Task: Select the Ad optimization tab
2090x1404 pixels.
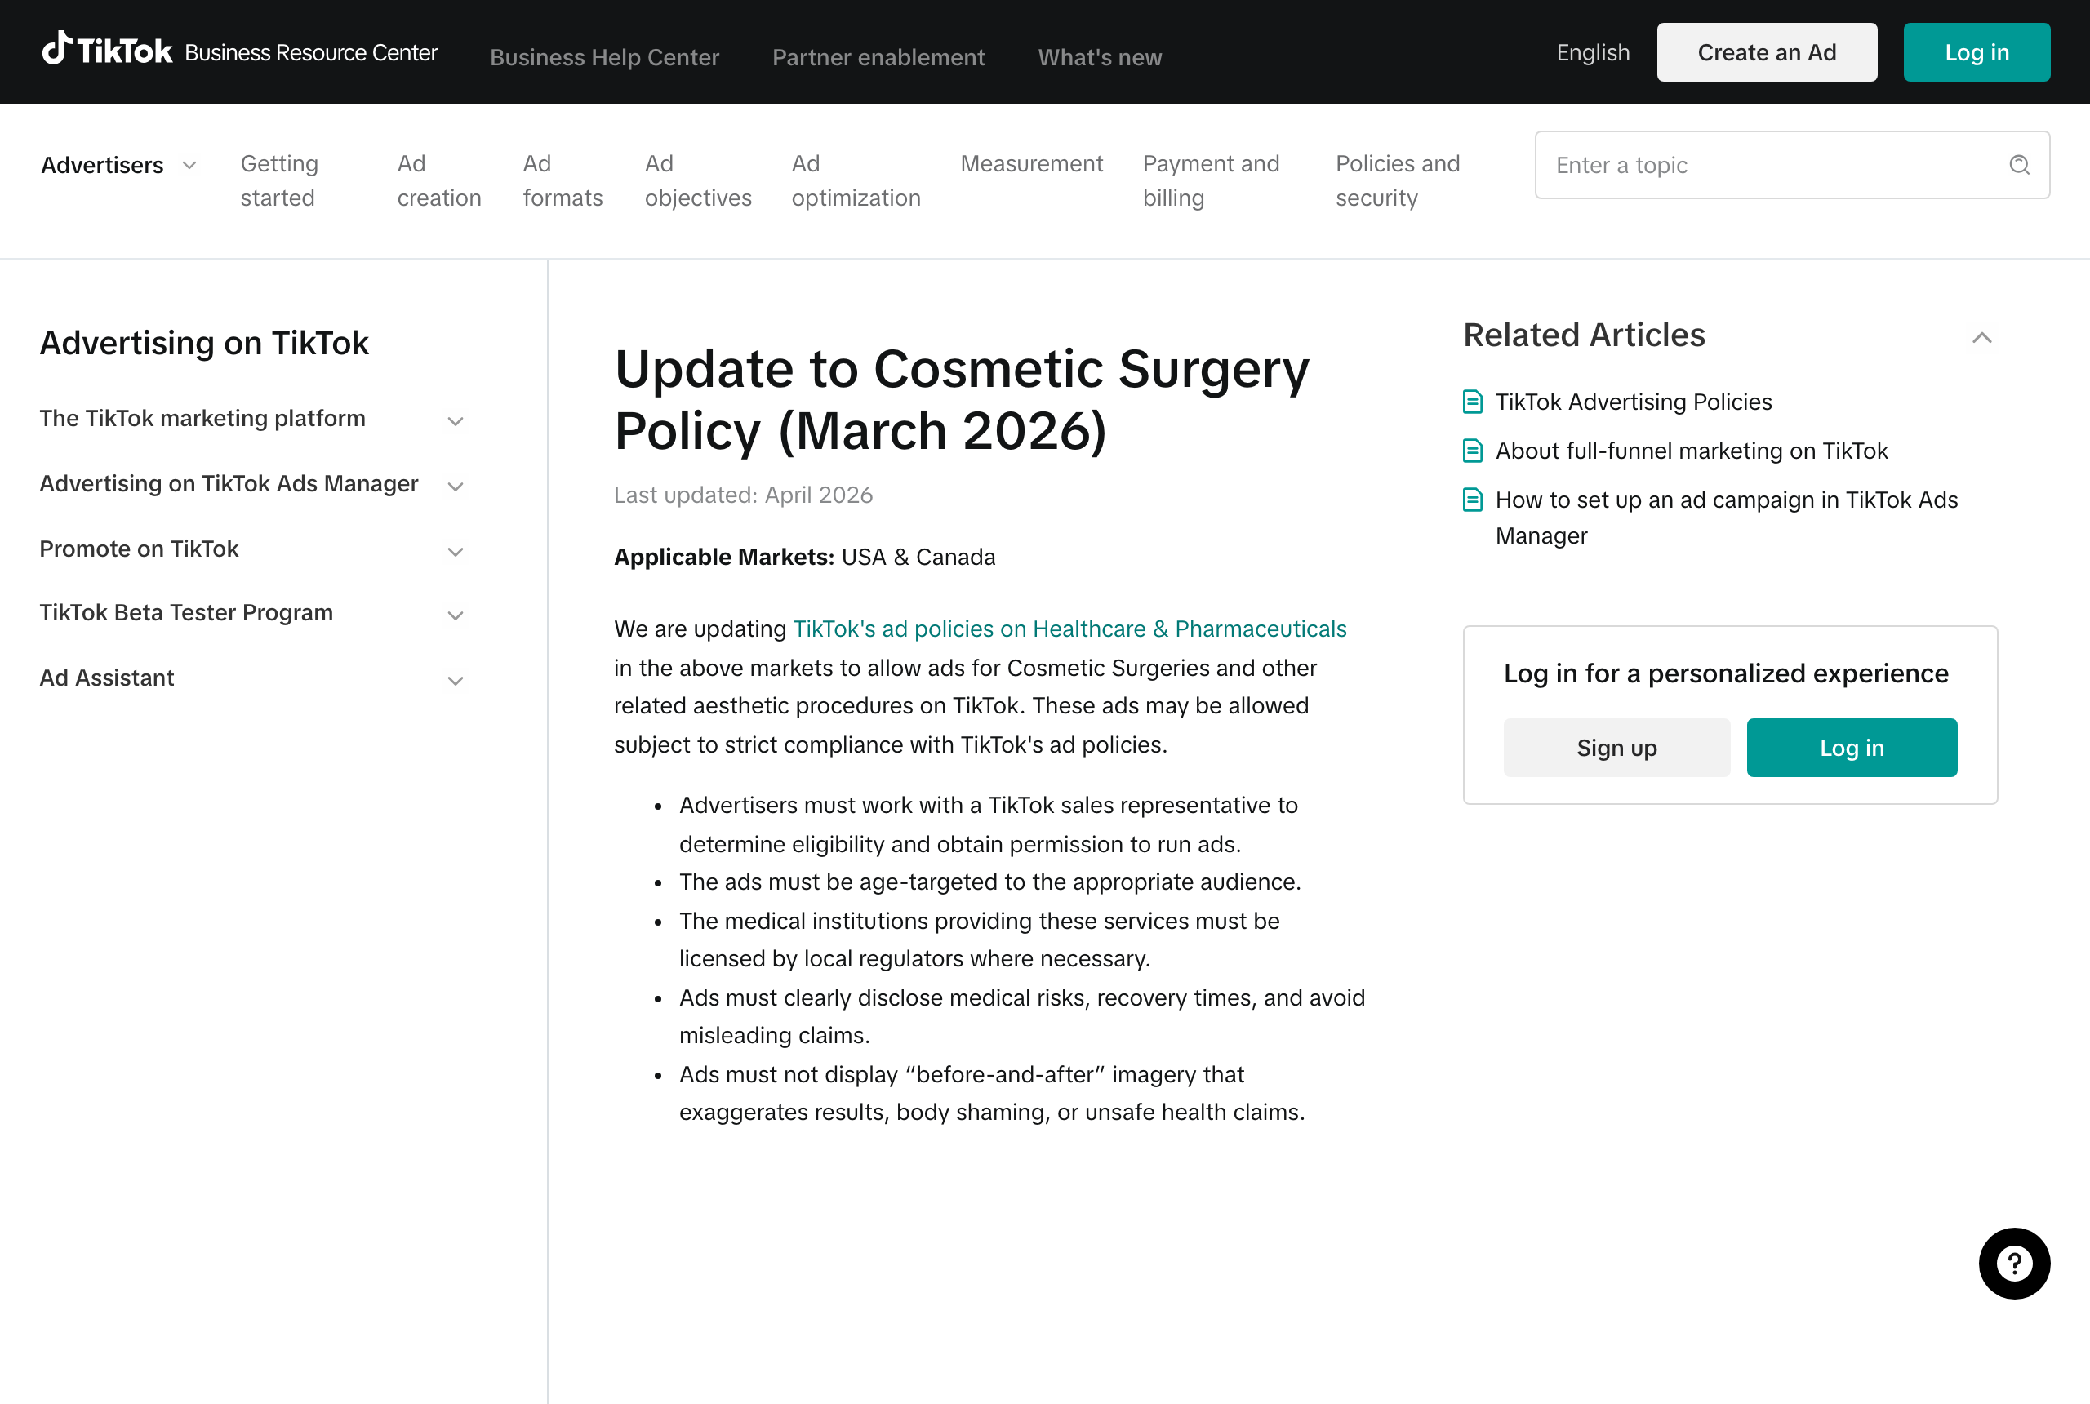Action: click(856, 181)
